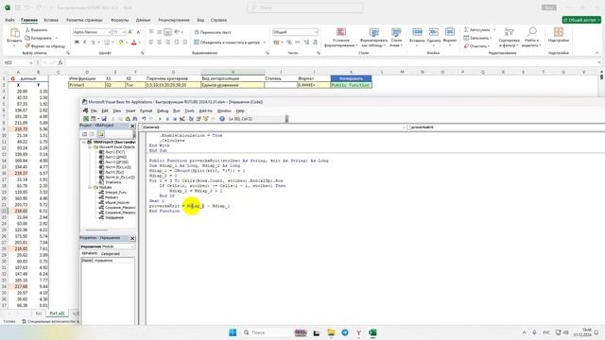Switch to the Вид ribbon tab

[x=200, y=20]
